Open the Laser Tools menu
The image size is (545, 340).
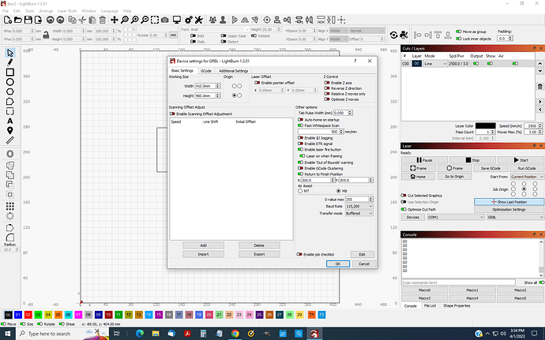point(67,11)
